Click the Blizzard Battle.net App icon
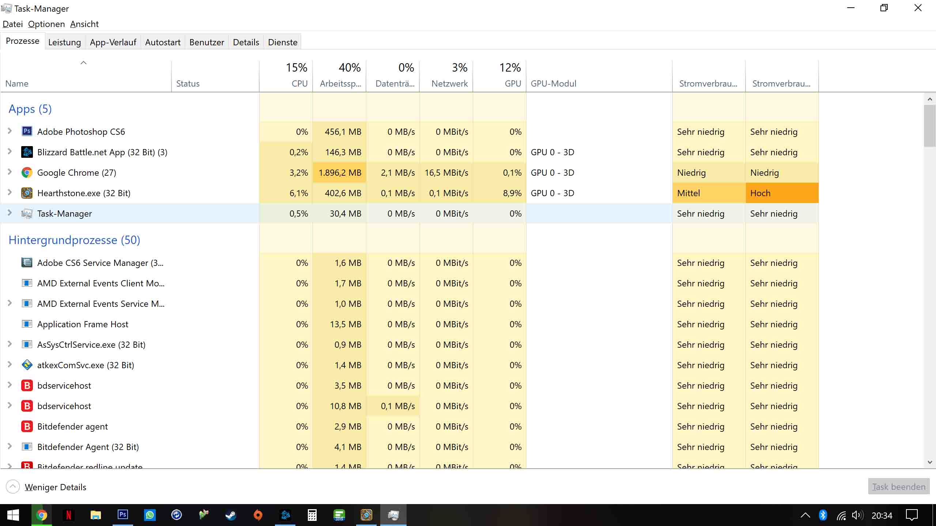 tap(27, 152)
